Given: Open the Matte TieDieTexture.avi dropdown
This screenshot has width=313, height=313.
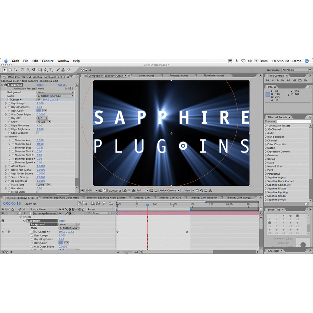Looking at the screenshot, I should click(x=55, y=96).
